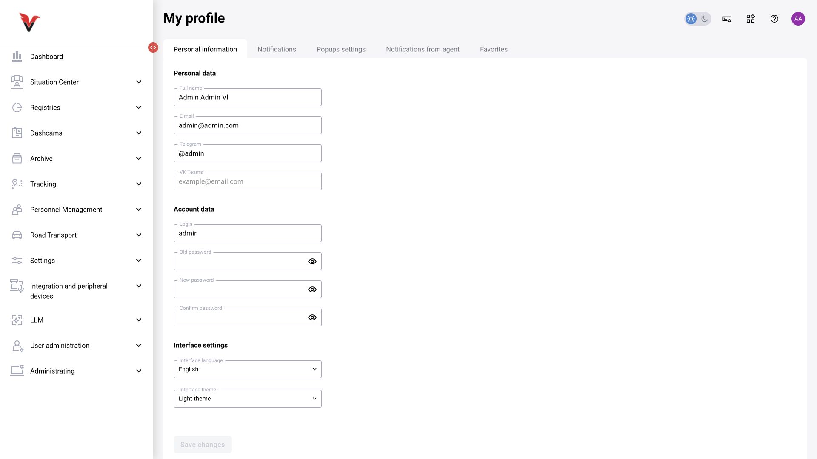Click the Personnel Management people icon

click(17, 210)
